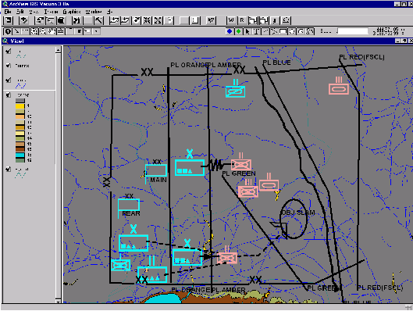Select the black pointer arrow beside the green diamond
The width and height of the screenshot is (413, 311).
tap(247, 31)
